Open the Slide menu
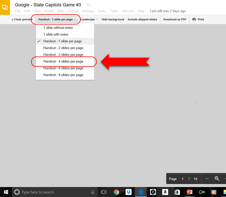Image resolution: width=226 pixels, height=197 pixels. pyautogui.click(x=60, y=11)
